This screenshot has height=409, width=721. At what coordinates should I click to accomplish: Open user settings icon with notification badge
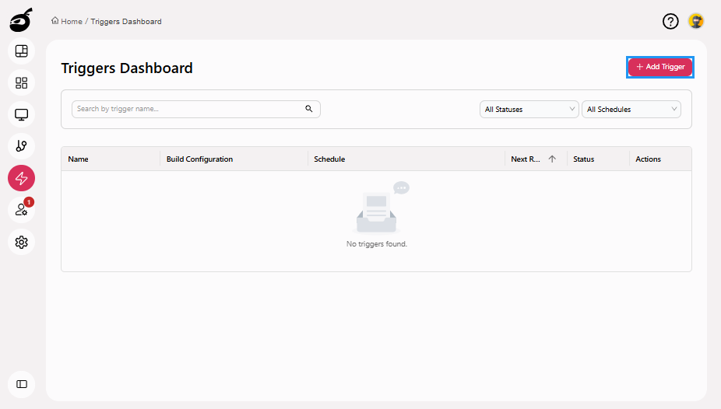pyautogui.click(x=22, y=210)
